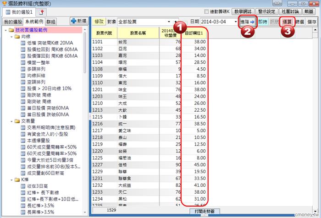Click the table icon beside 空頭排列
The image size is (321, 218).
point(23,82)
